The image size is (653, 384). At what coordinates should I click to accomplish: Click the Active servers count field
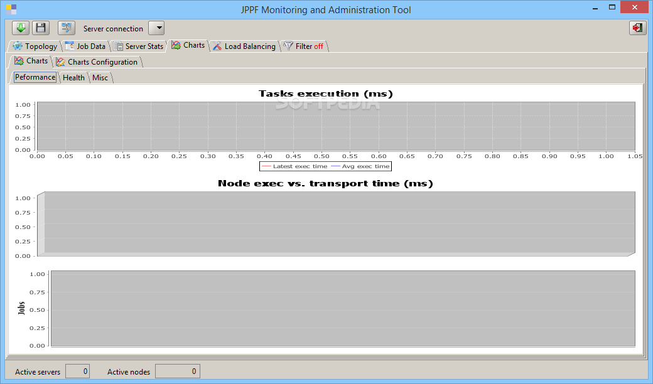coord(77,371)
